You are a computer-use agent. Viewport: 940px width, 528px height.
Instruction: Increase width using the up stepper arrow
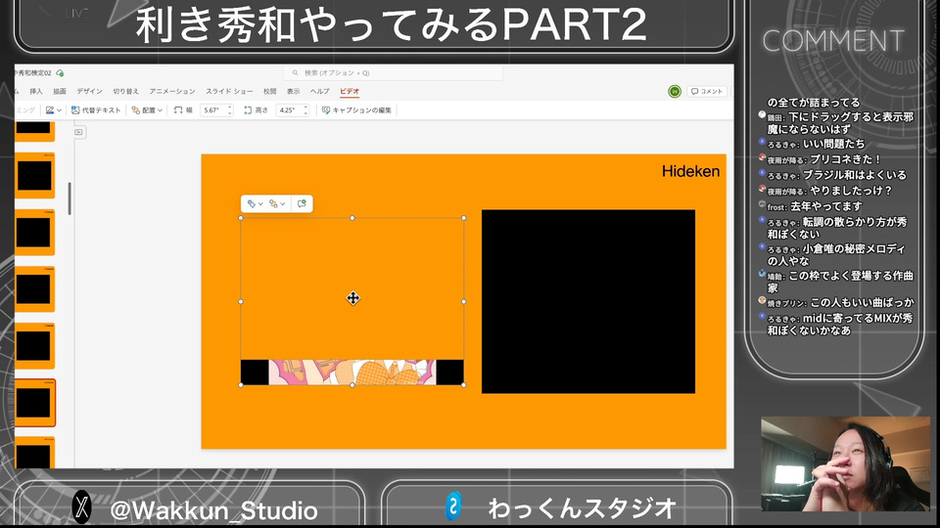pos(229,108)
